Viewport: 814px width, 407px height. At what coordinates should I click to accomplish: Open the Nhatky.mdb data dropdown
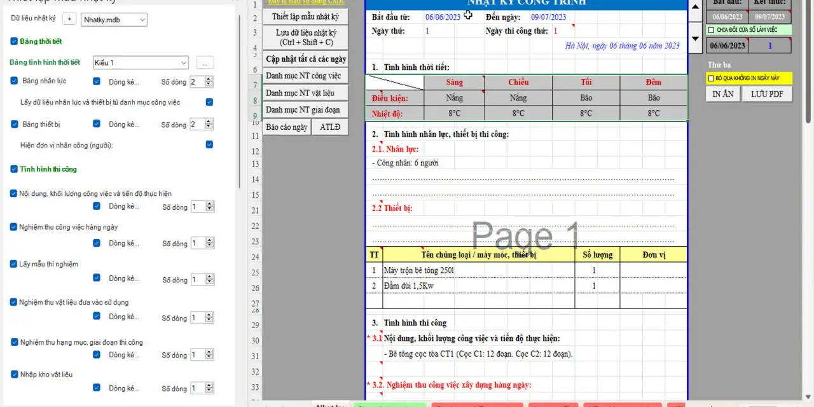(114, 20)
